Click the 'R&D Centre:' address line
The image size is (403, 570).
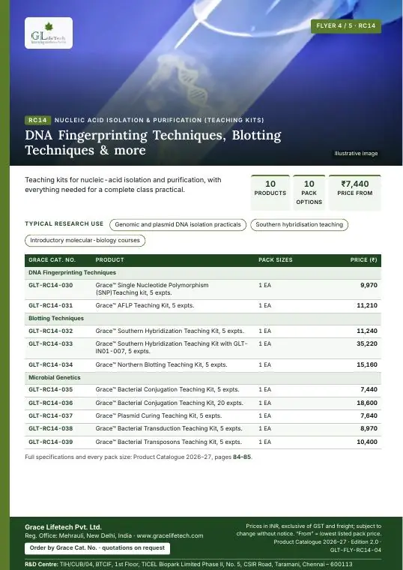(x=189, y=565)
